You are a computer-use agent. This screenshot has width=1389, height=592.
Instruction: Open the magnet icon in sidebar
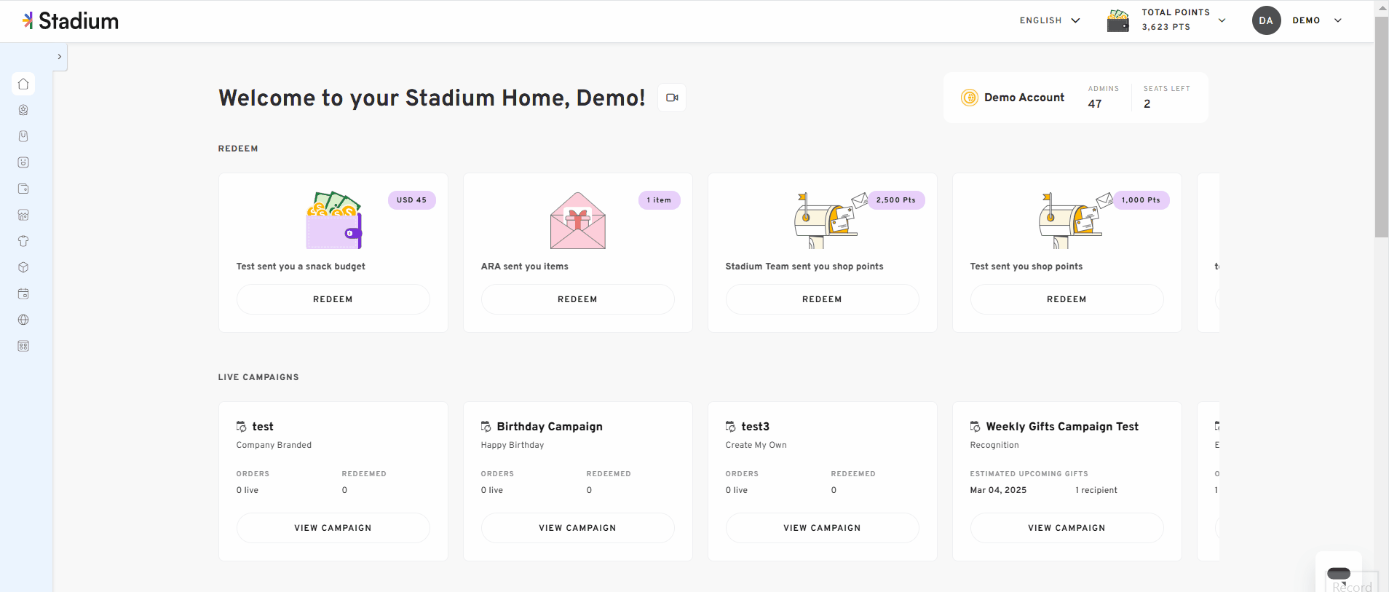(23, 136)
